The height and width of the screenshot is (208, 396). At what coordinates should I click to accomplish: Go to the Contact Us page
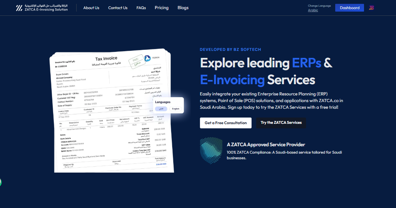[118, 8]
